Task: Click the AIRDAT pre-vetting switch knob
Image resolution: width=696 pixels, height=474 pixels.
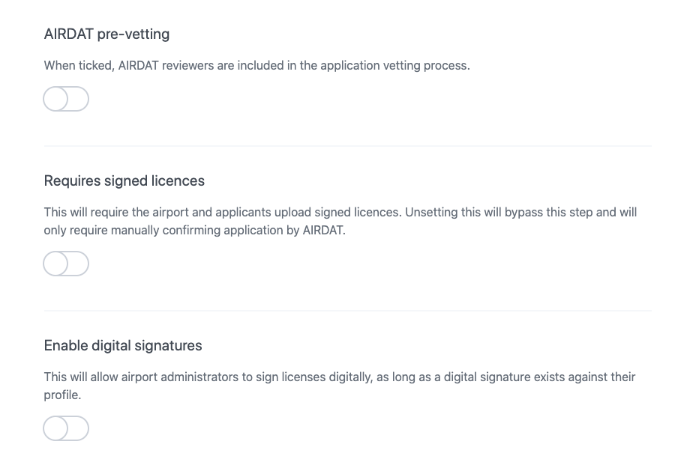Action: (55, 98)
